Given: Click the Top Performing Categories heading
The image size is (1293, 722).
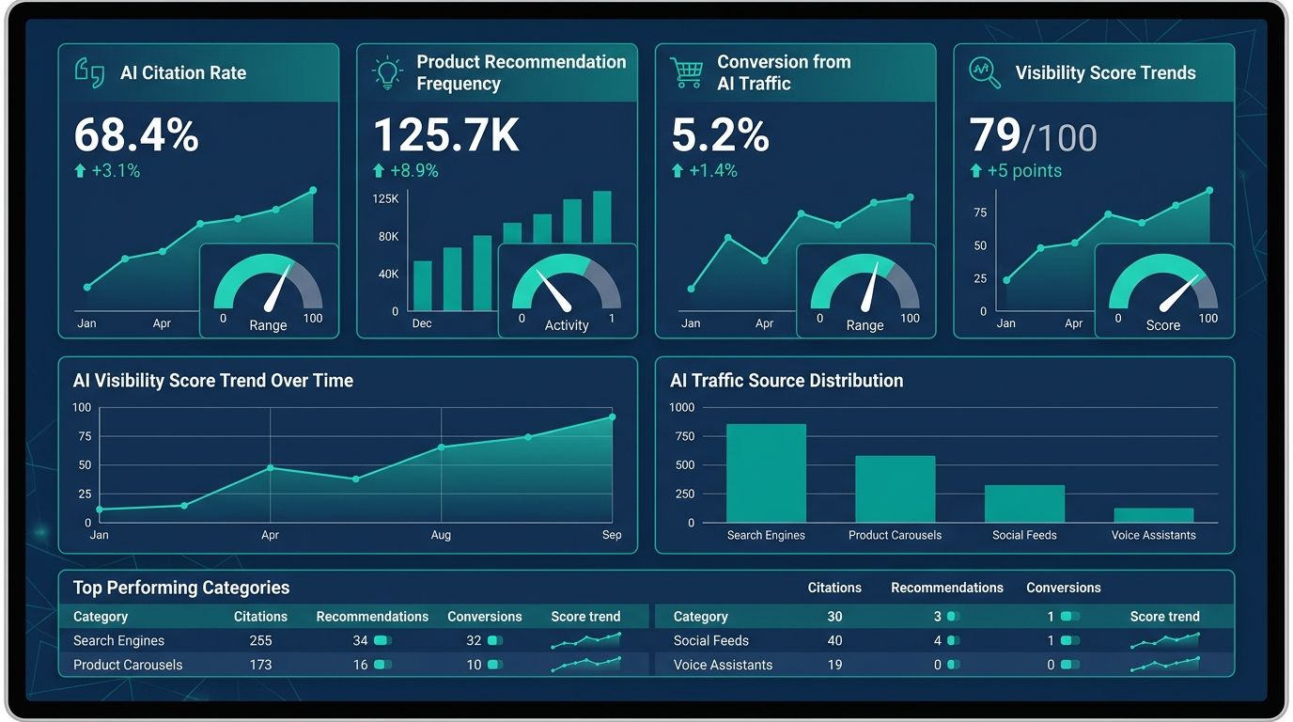Looking at the screenshot, I should pyautogui.click(x=181, y=588).
